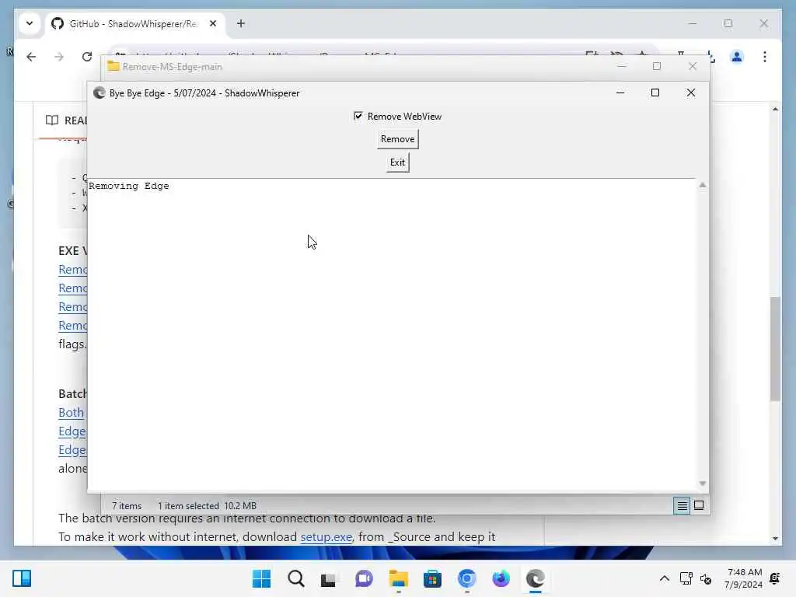Screen dimensions: 796x597
Task: Open the clock showing 7:48 AM
Action: 744,578
